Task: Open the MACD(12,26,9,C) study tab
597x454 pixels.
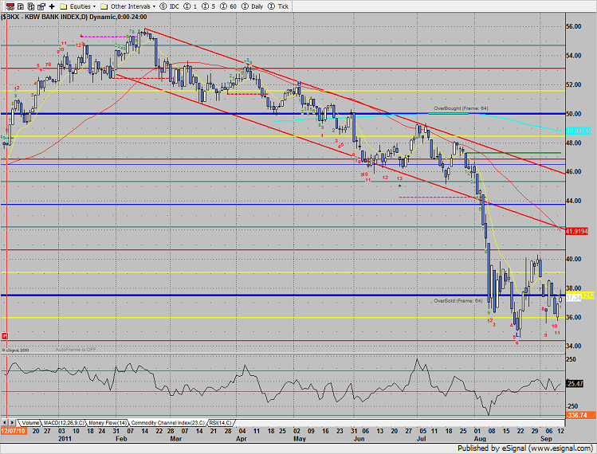Action: pos(64,423)
